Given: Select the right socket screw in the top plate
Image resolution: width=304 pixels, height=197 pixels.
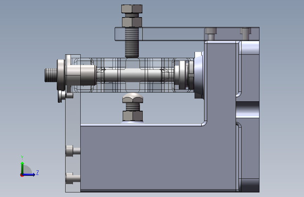Looking at the screenshot, I should [245, 33].
